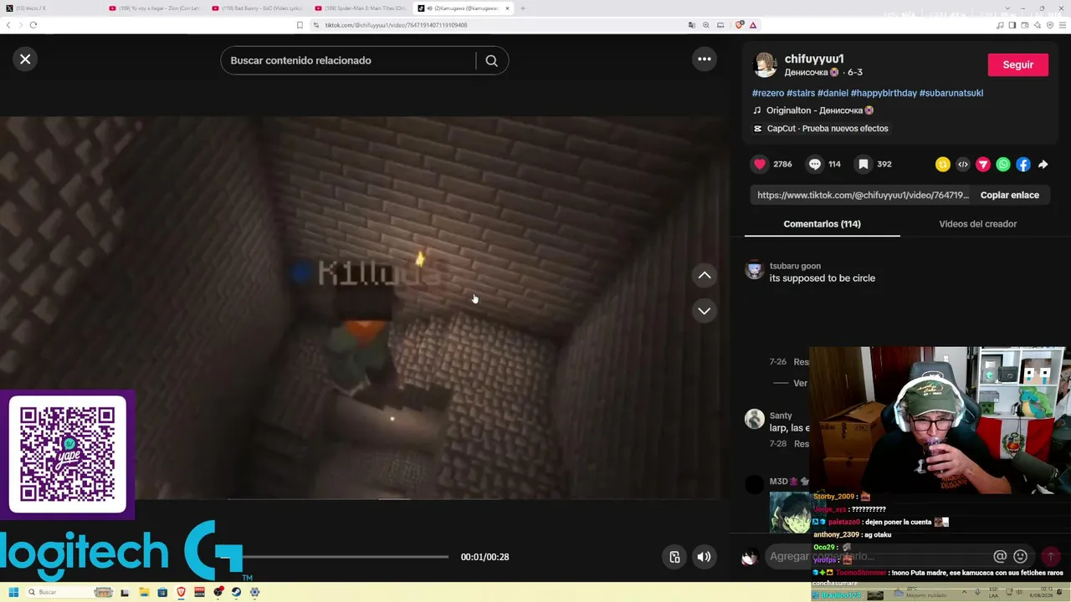Image resolution: width=1071 pixels, height=602 pixels.
Task: Open the chifuyyuu1 username link
Action: pyautogui.click(x=814, y=59)
